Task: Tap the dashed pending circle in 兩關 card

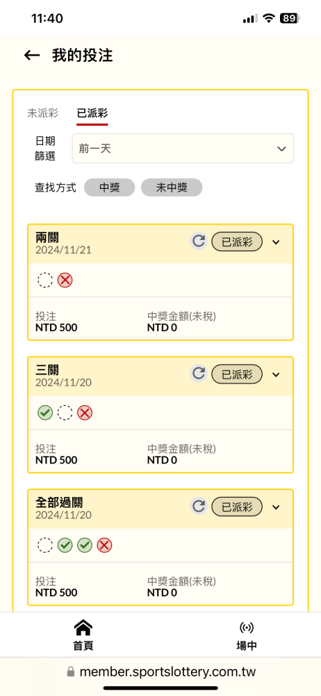Action: 45,280
